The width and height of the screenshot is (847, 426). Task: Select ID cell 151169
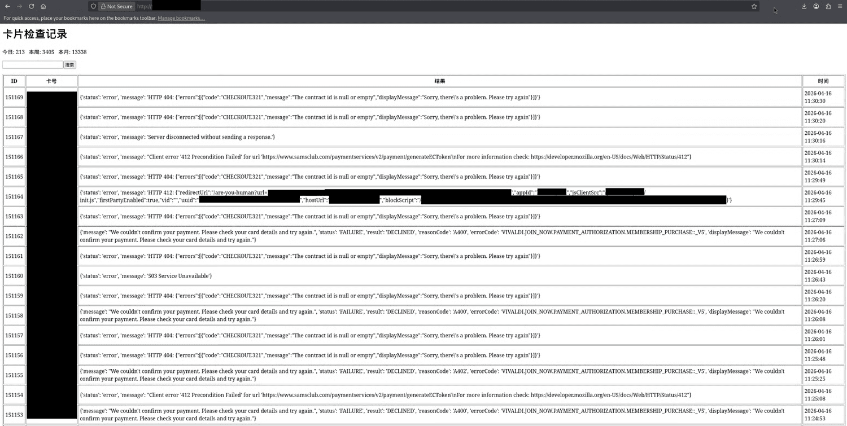coord(14,98)
